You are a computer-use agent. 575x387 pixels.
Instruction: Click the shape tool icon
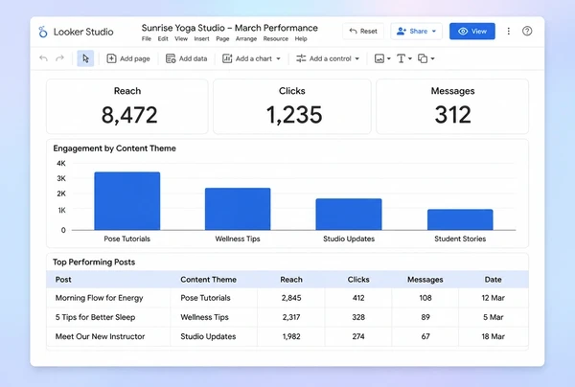tap(423, 58)
